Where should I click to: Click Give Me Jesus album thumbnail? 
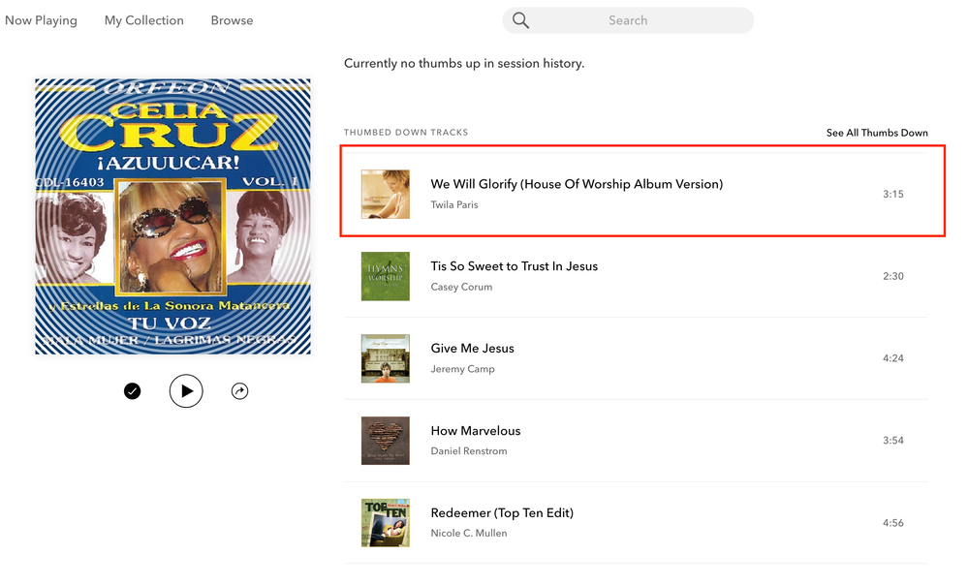[x=386, y=358]
